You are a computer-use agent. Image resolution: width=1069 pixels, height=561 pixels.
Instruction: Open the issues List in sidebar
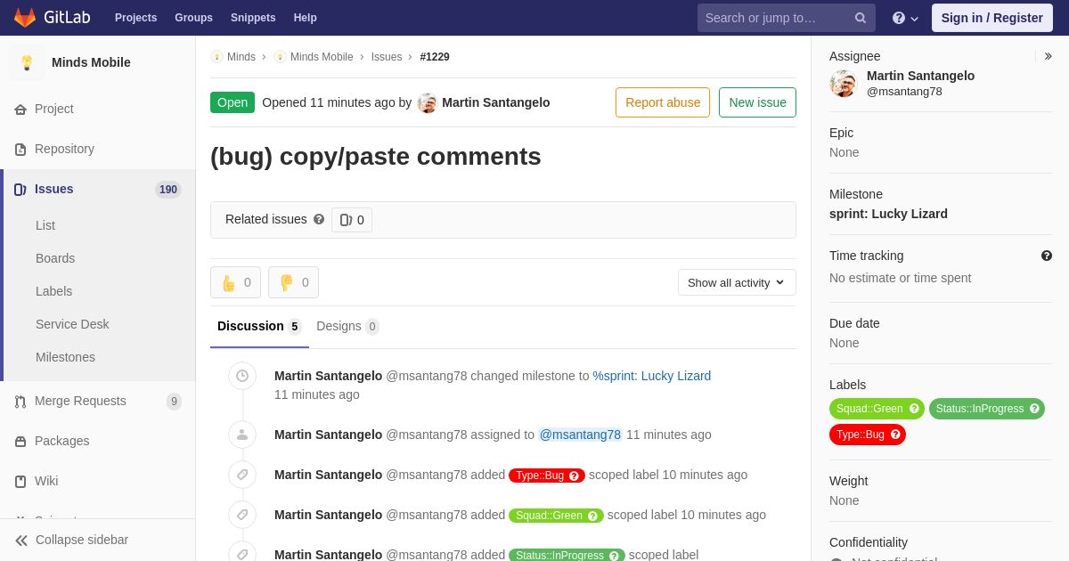[x=45, y=225]
